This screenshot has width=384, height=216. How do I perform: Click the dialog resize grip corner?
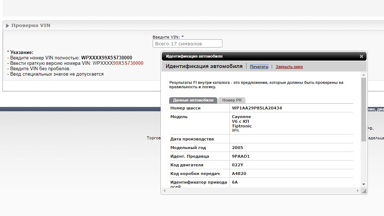pos(364,191)
